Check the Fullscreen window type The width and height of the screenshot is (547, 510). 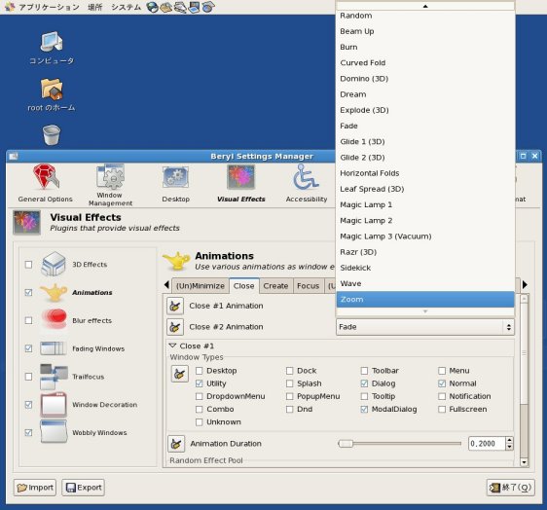coord(442,409)
